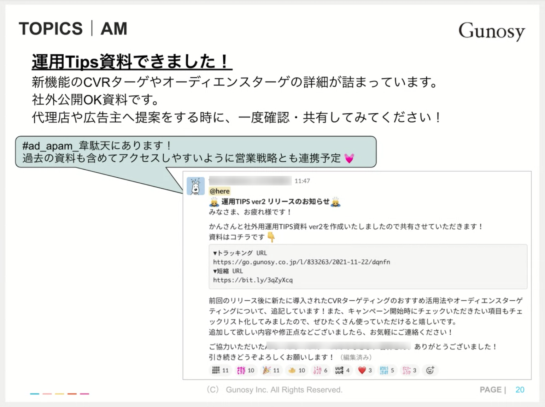Viewport: 545px width, 407px height.
Task: Click the black text-block reaction with count 11
Action: [x=220, y=370]
